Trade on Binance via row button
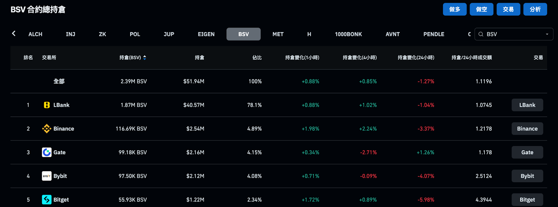The width and height of the screenshot is (558, 207). [x=527, y=129]
